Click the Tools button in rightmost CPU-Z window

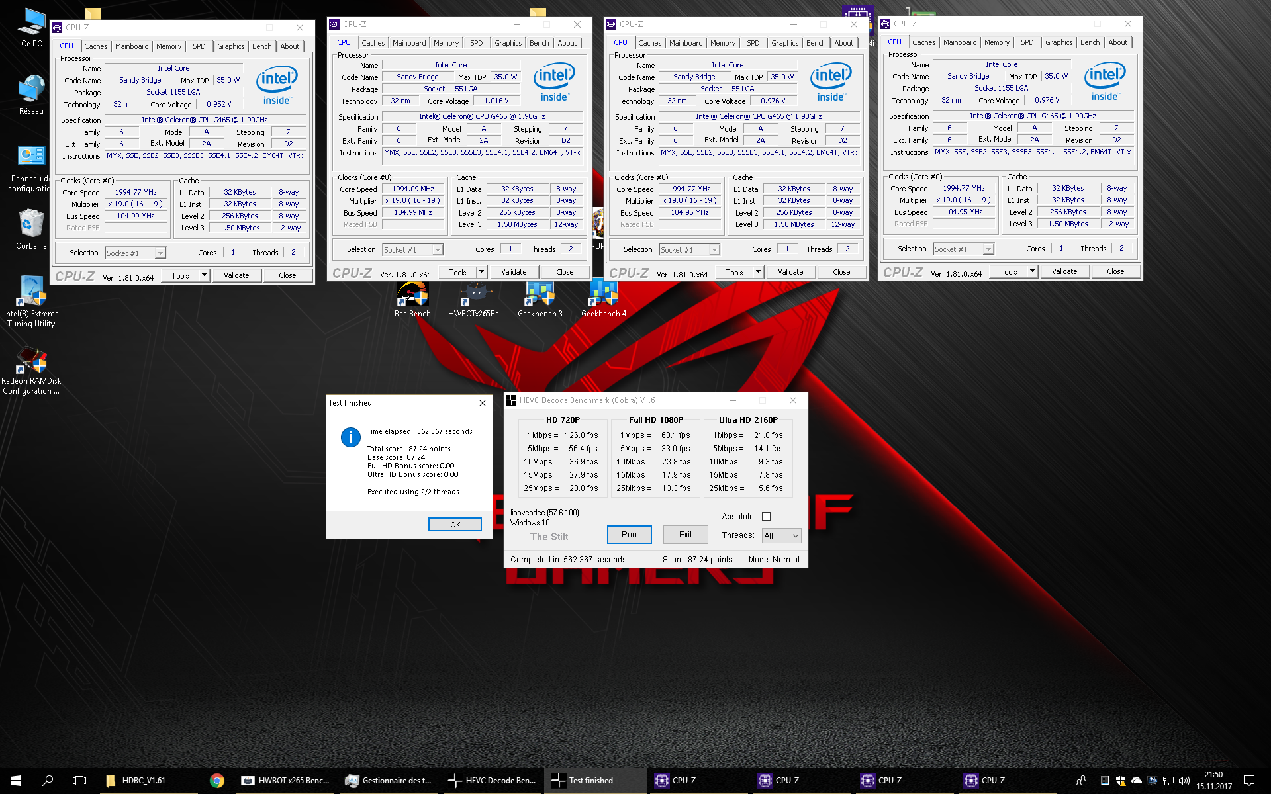(x=1008, y=271)
